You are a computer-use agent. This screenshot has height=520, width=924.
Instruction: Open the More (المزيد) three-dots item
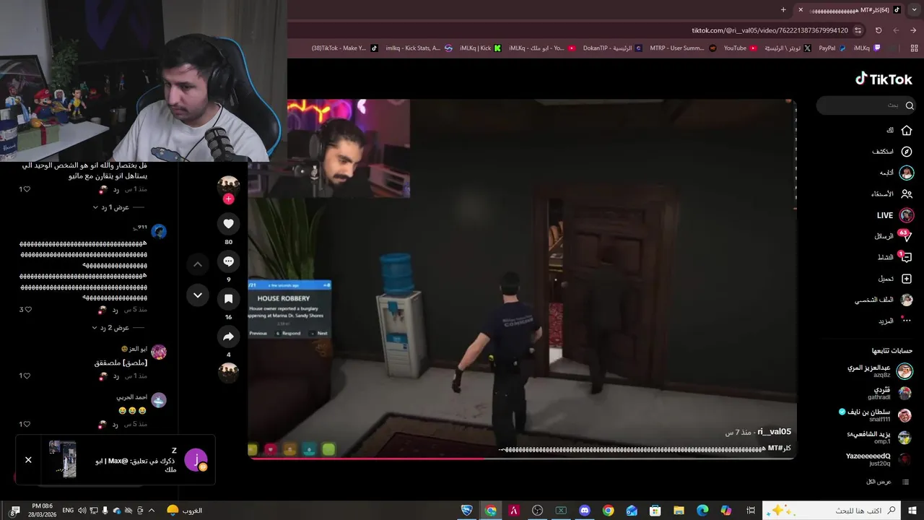894,321
